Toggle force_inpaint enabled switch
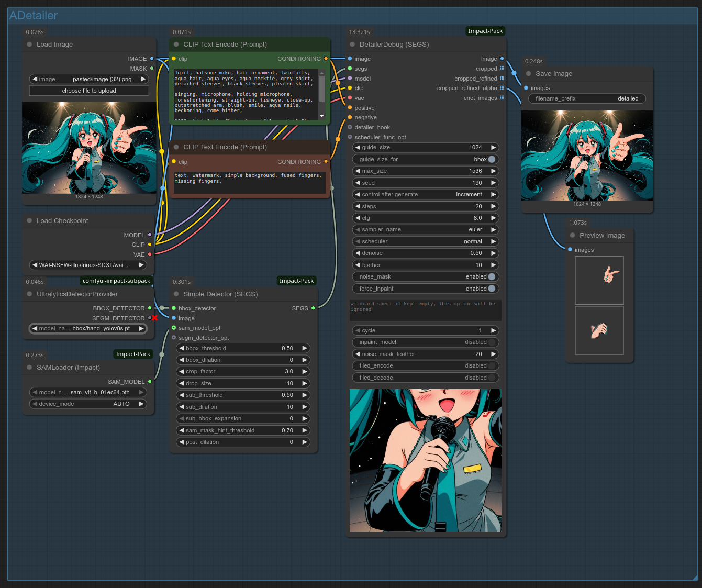Viewport: 702px width, 588px height. [492, 289]
